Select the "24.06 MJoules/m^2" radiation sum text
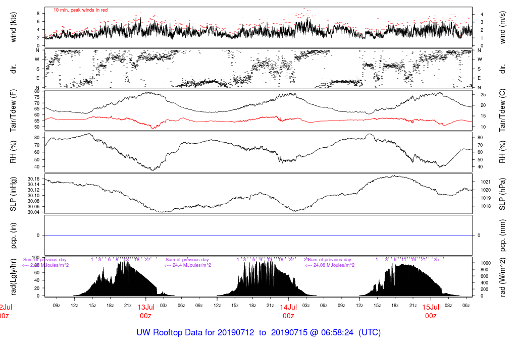Image resolution: width=517 pixels, height=353 pixels. (x=334, y=265)
